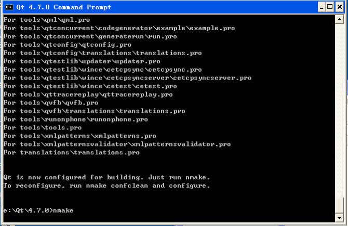Image resolution: width=348 pixels, height=226 pixels.
Task: Click the cetcpsyncserver.pro output line
Action: [127, 78]
